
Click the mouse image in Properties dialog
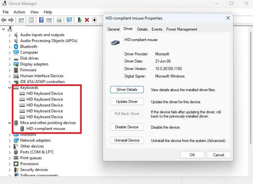click(x=115, y=42)
